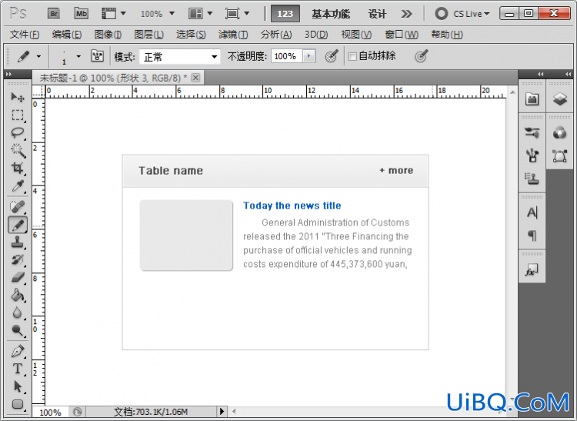The width and height of the screenshot is (577, 421).
Task: Open the Character panel icon
Action: coord(532,212)
